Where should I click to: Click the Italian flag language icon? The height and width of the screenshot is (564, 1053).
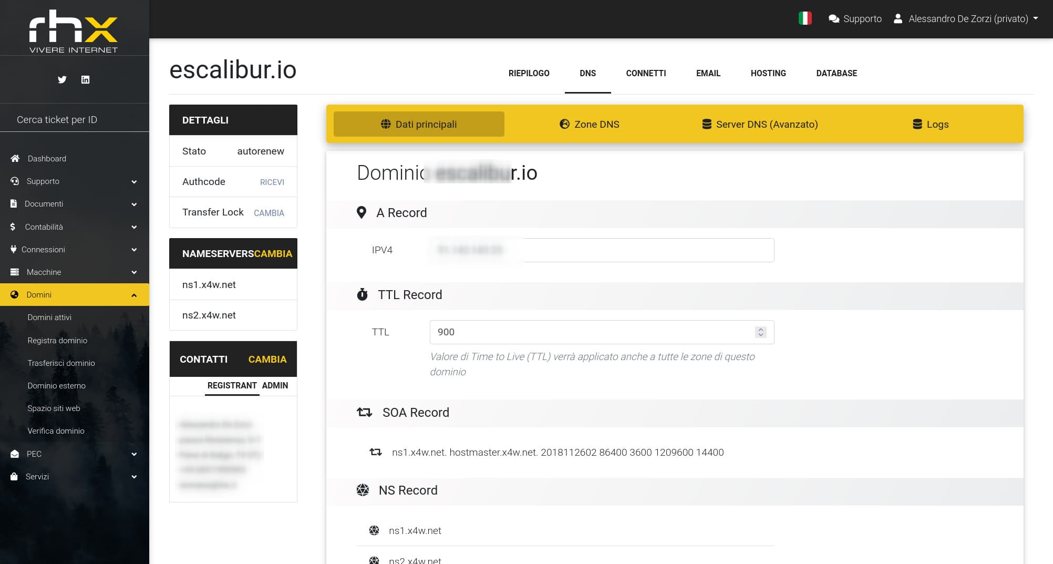(x=805, y=18)
